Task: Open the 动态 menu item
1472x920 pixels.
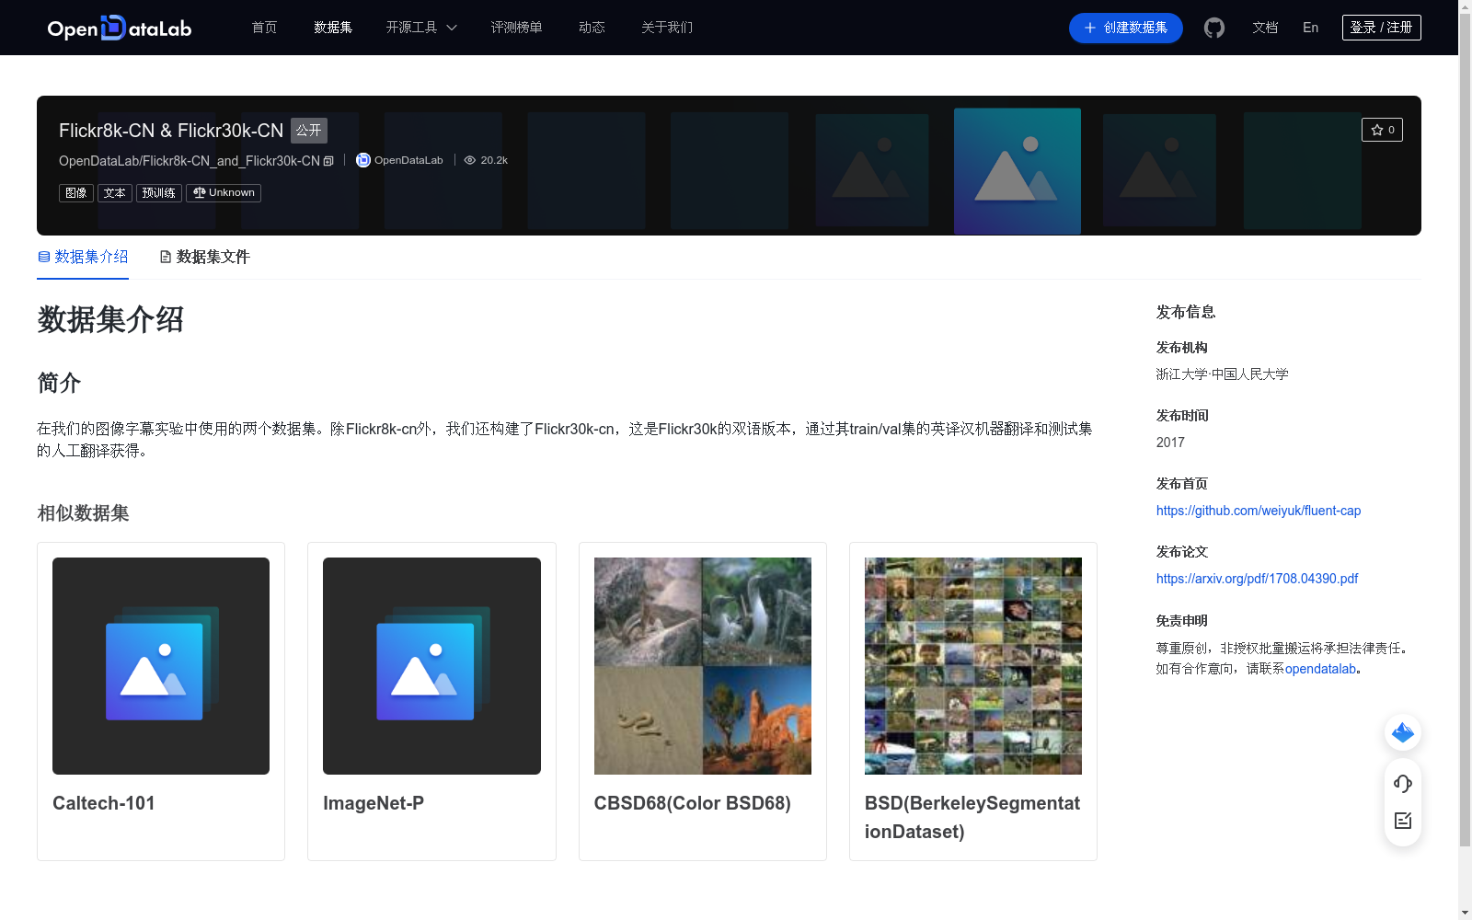Action: click(x=592, y=28)
